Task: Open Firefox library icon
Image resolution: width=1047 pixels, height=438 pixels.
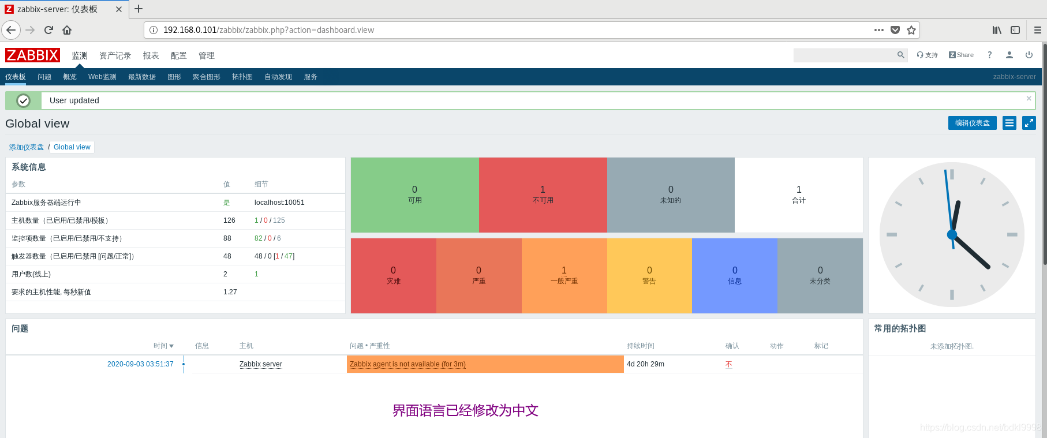Action: (997, 30)
